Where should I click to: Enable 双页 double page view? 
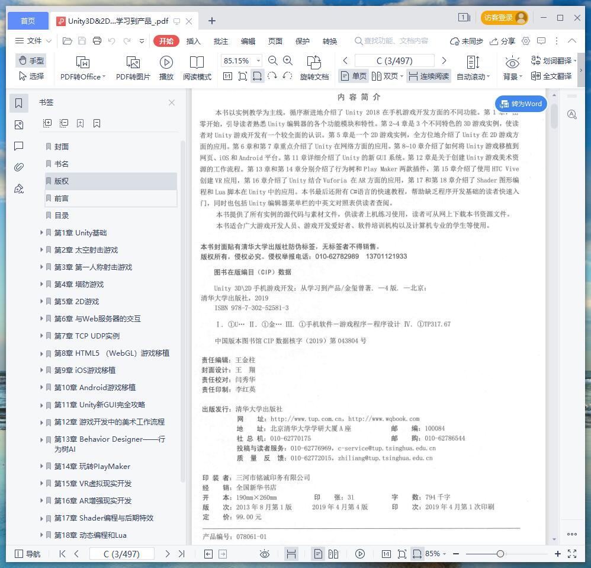point(387,76)
